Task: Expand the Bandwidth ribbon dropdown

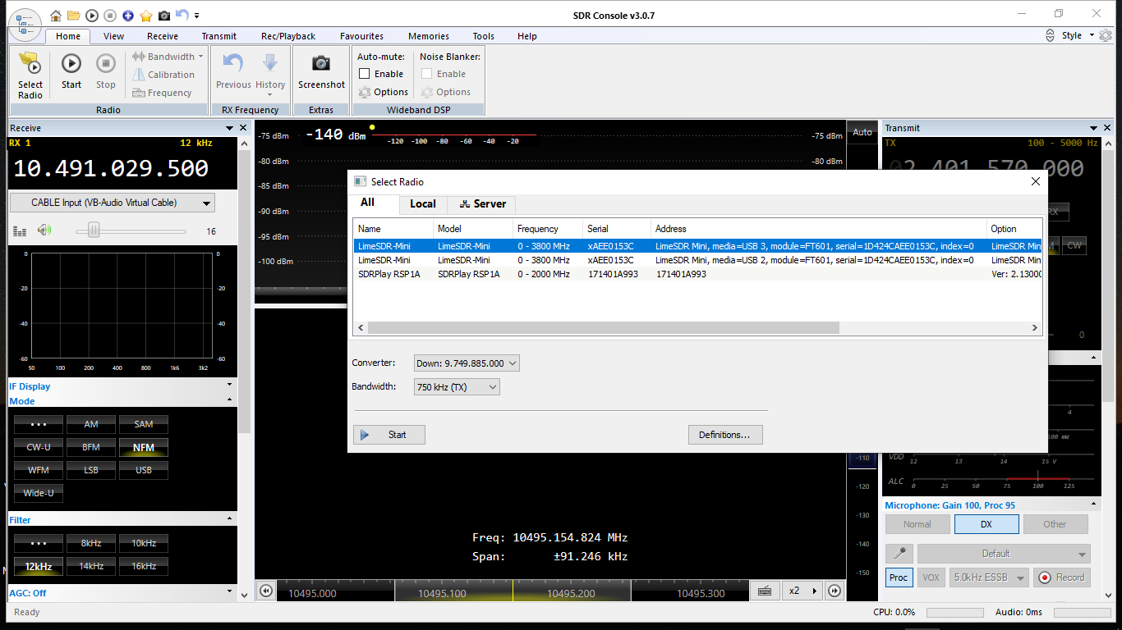Action: (x=168, y=57)
